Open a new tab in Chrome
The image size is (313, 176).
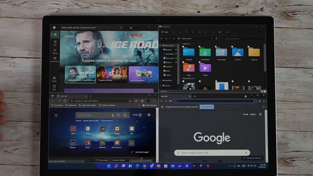coord(195,96)
